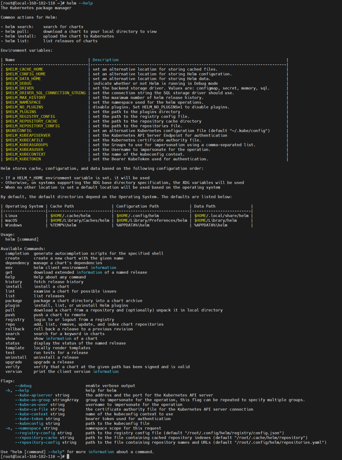This screenshot has height=460, width=342.
Task: Select $HOME/.local/share/helm data path
Action: [221, 216]
